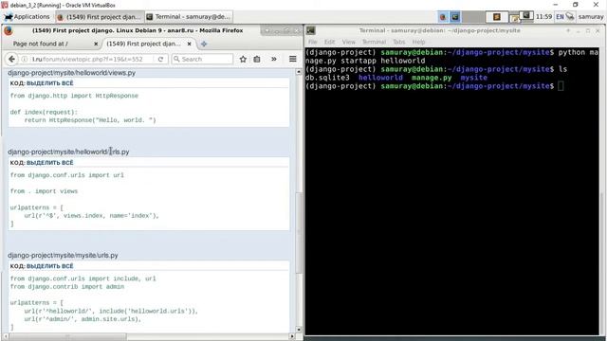Open a new Firefox tab with the plus icon
The width and height of the screenshot is (607, 341).
coord(204,45)
